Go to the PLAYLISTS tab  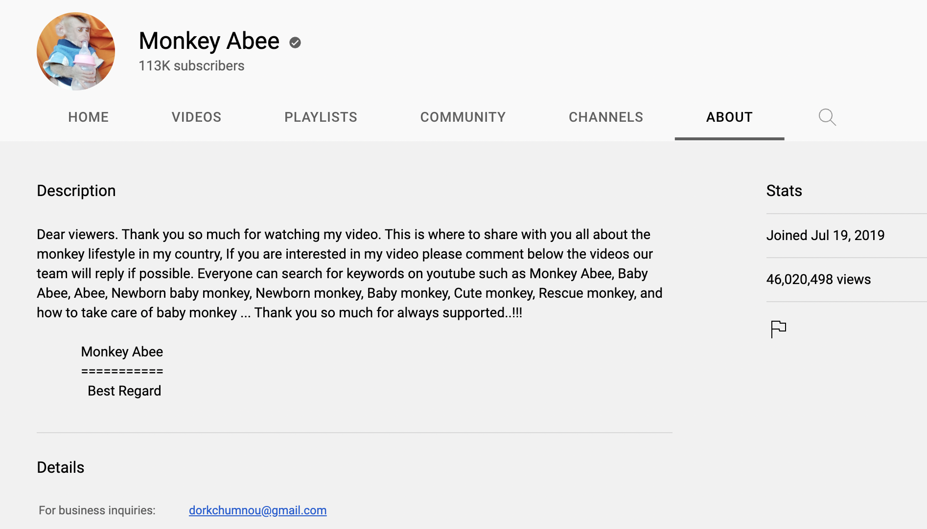(321, 117)
